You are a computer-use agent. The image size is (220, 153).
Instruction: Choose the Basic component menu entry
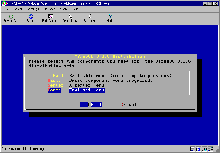pos(54,81)
